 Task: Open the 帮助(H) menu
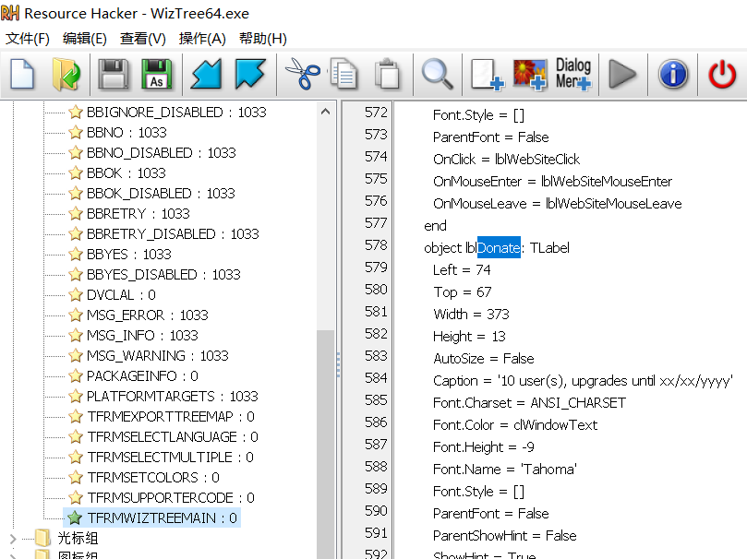click(262, 39)
